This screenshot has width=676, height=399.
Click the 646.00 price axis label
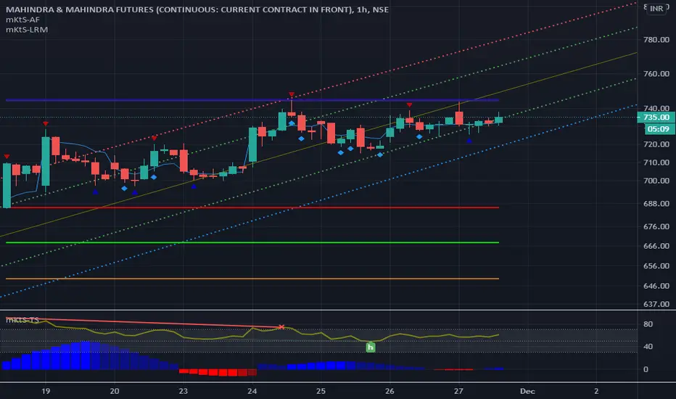point(656,286)
